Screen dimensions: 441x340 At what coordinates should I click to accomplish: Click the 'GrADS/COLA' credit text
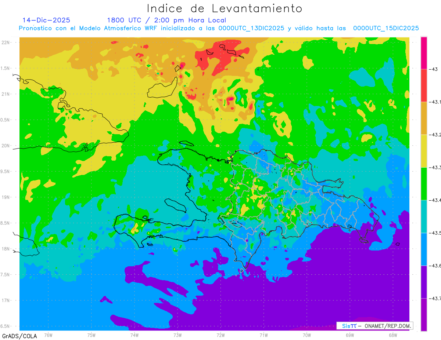click(x=19, y=336)
